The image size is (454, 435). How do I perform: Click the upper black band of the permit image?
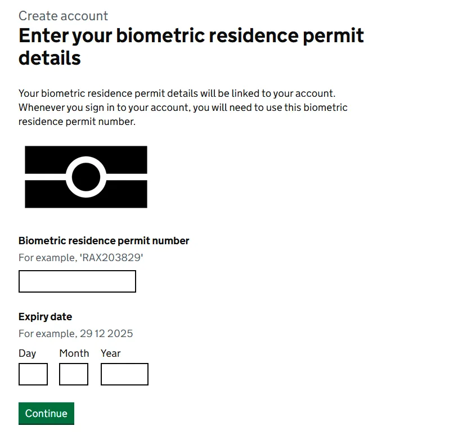[45, 156]
